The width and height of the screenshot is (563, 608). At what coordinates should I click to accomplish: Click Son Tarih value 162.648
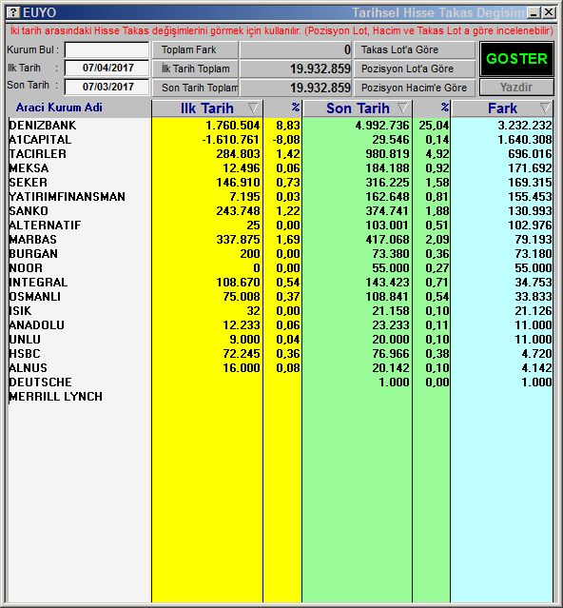tap(387, 197)
